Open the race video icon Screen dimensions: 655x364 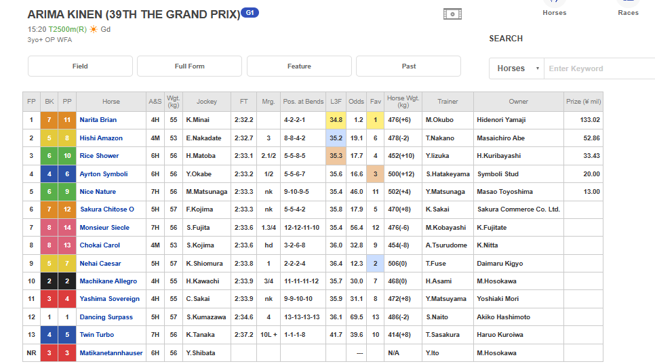click(452, 14)
